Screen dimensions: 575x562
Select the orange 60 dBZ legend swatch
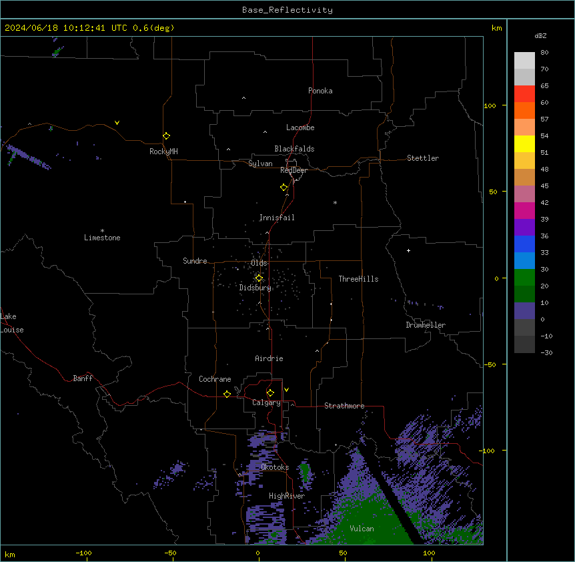(x=524, y=110)
